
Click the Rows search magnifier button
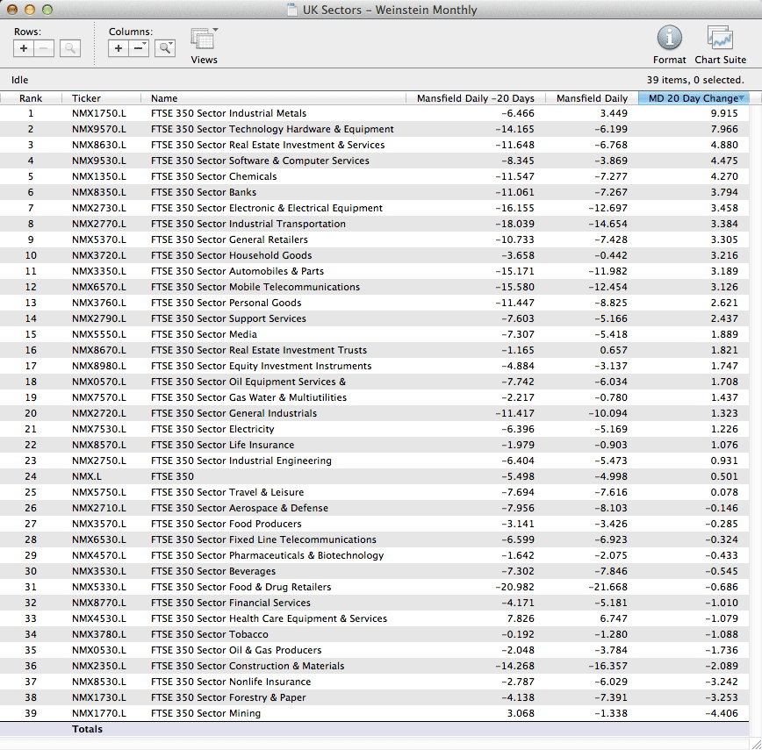click(x=70, y=49)
